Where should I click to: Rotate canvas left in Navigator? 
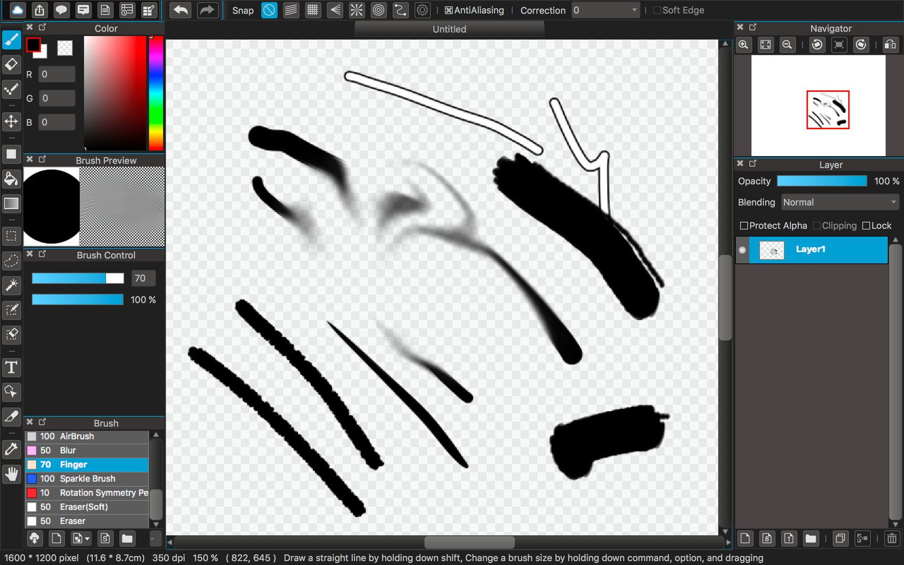point(817,45)
